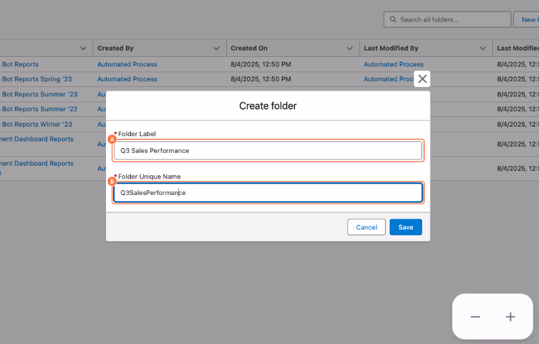Screen dimensions: 539x344
Task: Open the Created On column dropdown
Action: [349, 49]
